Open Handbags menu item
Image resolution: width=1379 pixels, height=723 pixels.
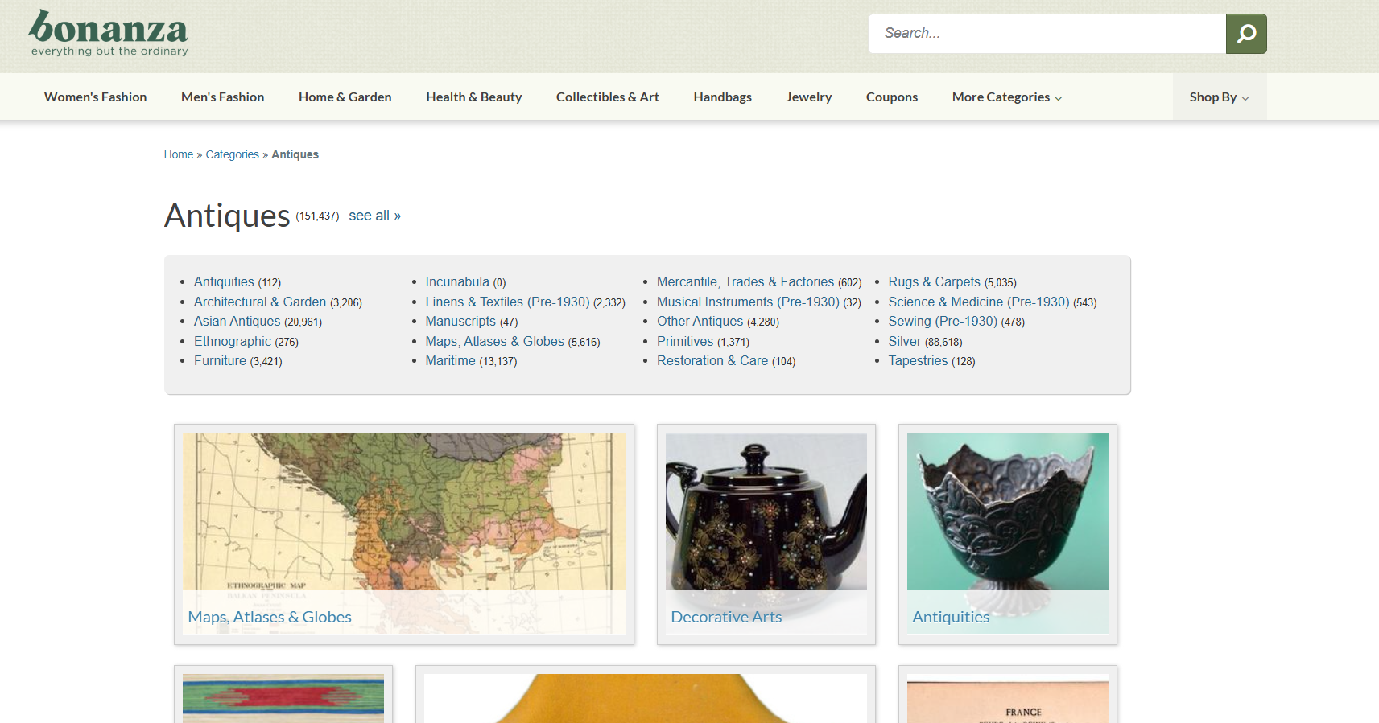(723, 97)
